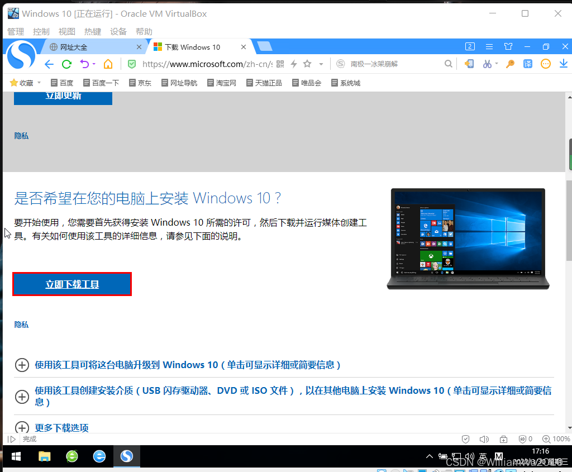Expand 更多下载选项 section
The width and height of the screenshot is (572, 472).
click(x=22, y=427)
